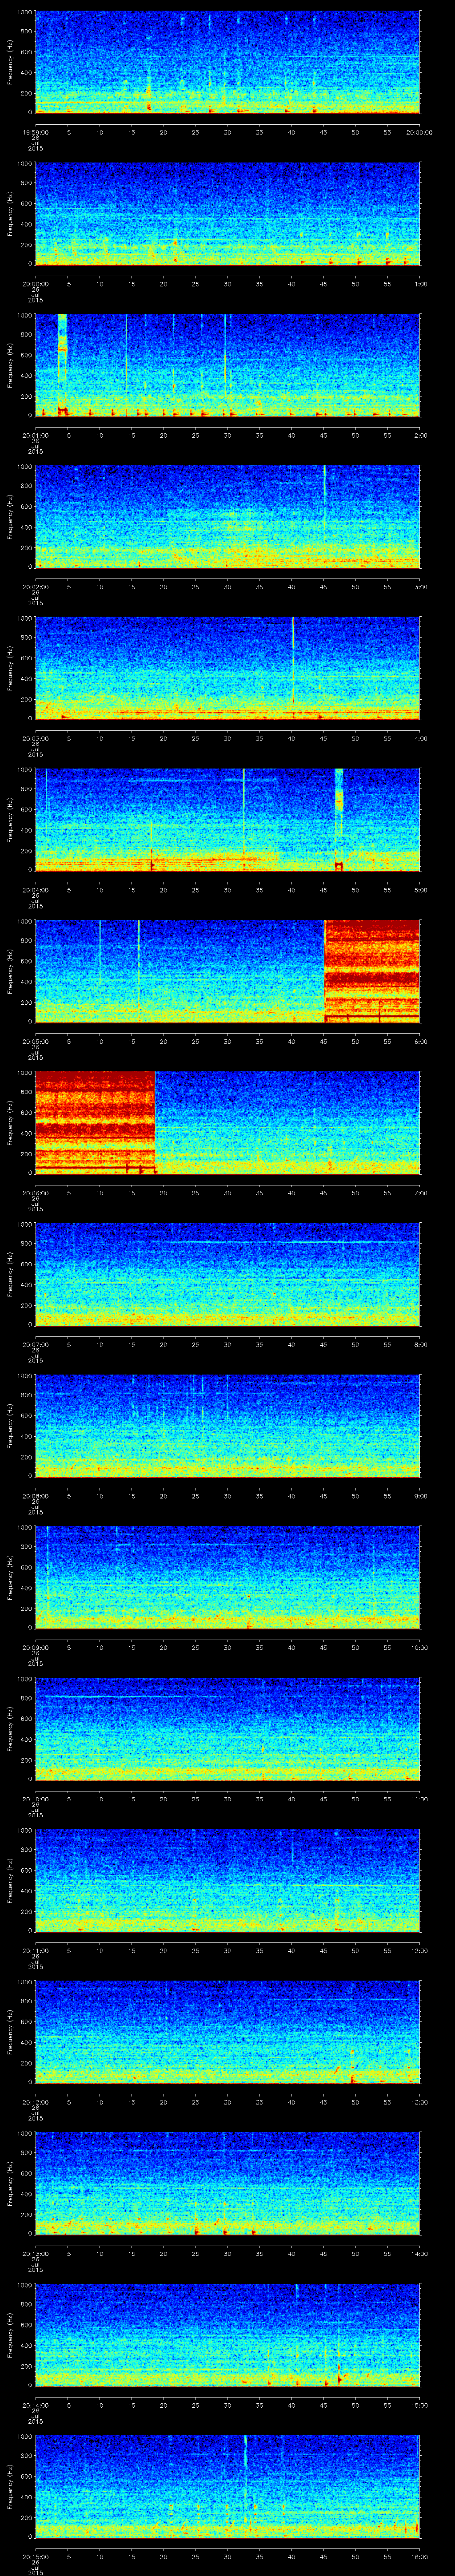Click the red broadband block in the 20:05:00 panel

coord(372,971)
